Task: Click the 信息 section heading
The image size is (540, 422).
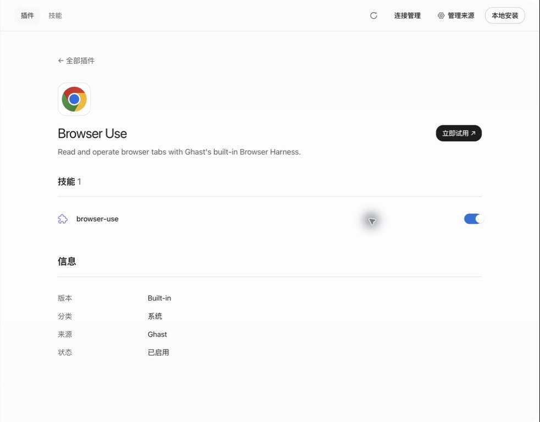Action: coord(67,261)
